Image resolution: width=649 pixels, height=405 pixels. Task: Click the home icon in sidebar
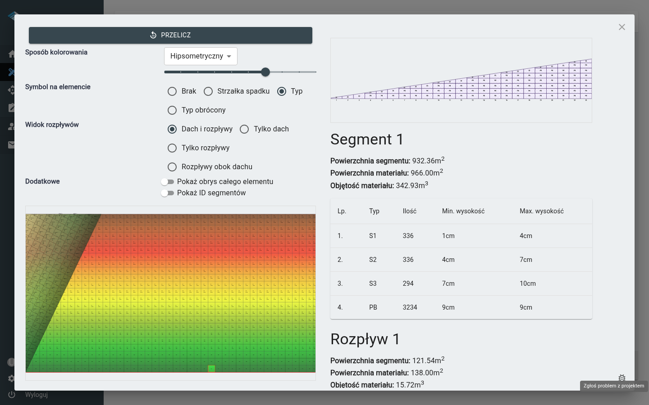11,54
